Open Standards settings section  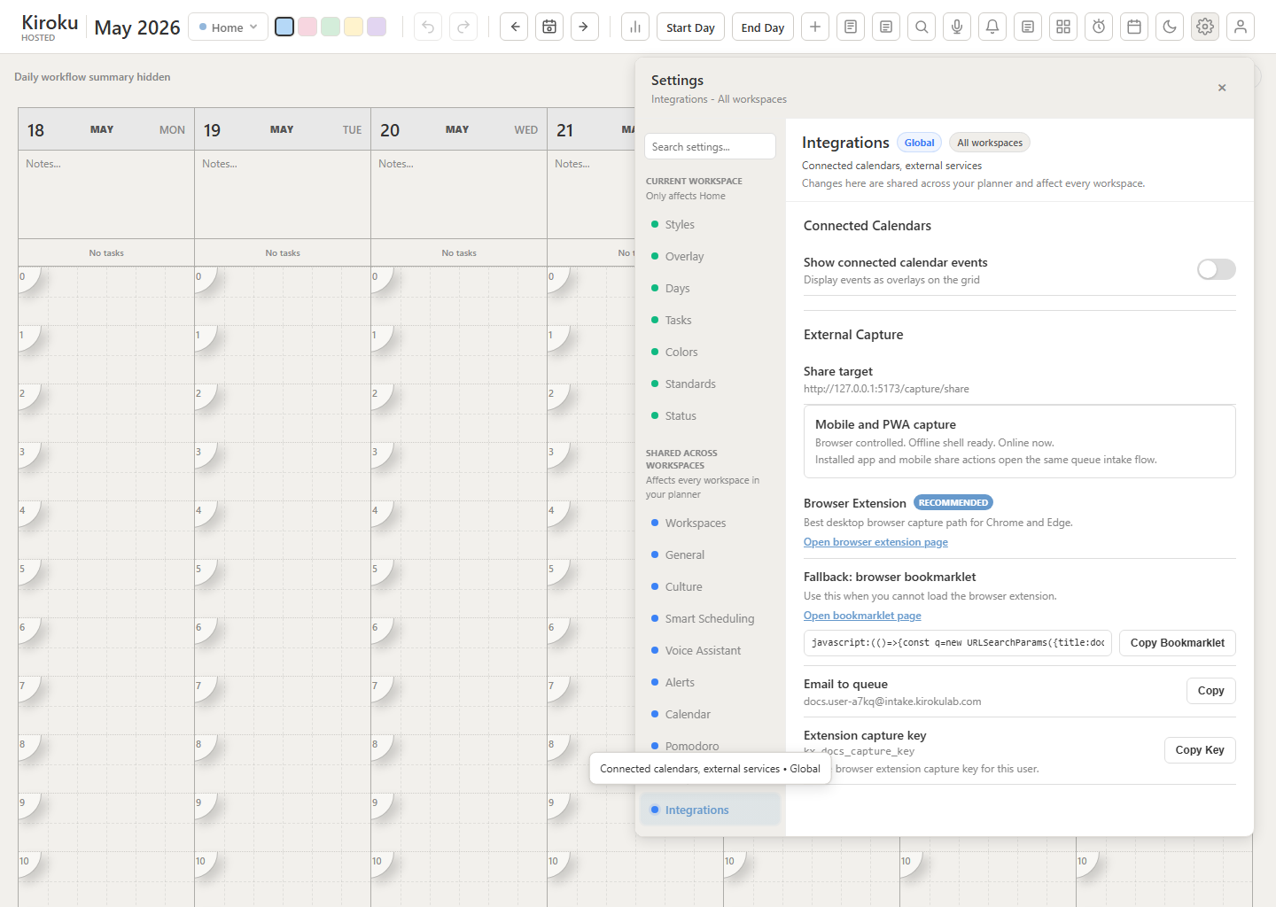point(711,384)
